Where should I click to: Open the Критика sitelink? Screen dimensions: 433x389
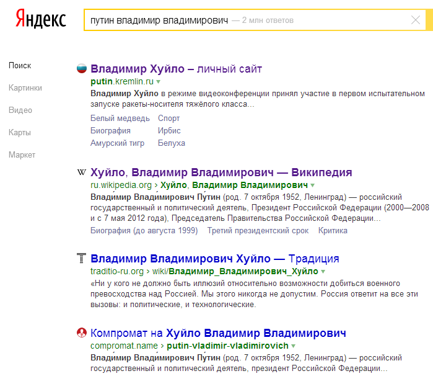[x=333, y=230]
